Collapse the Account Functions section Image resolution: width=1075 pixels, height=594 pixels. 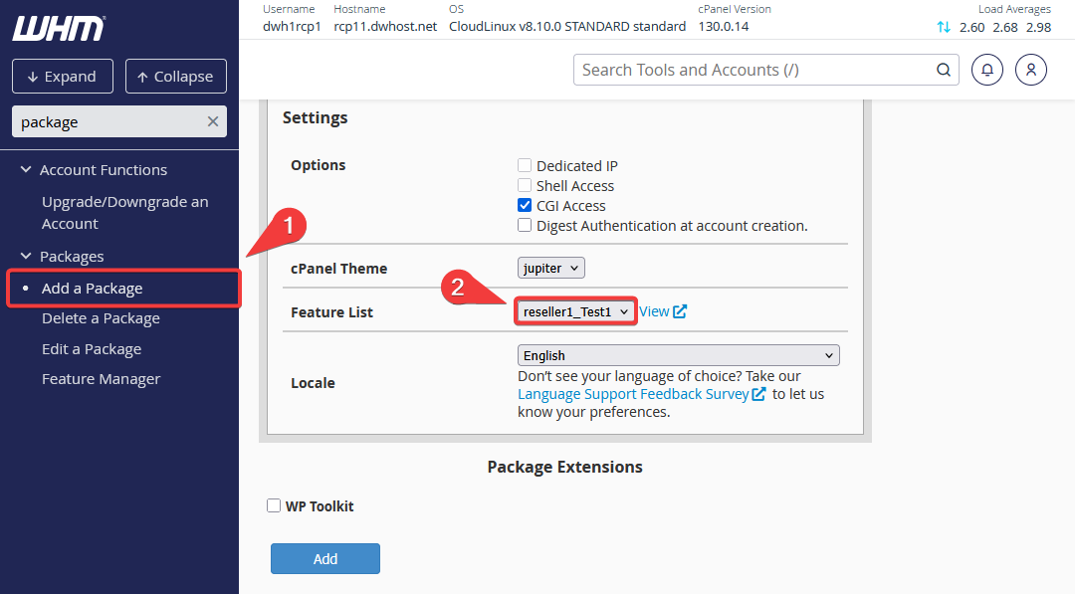(27, 170)
